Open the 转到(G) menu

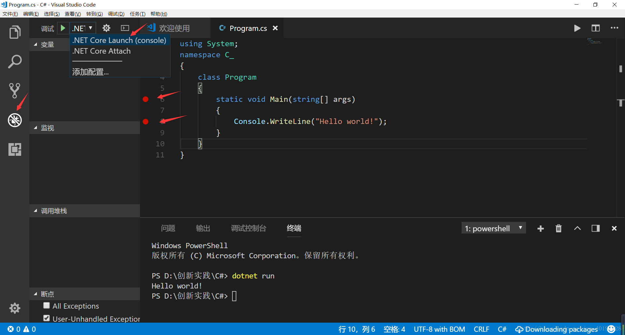pyautogui.click(x=94, y=14)
